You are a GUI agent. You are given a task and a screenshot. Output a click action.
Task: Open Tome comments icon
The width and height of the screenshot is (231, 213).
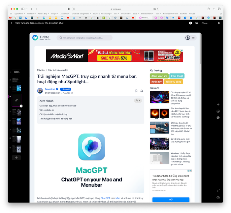[197, 23]
